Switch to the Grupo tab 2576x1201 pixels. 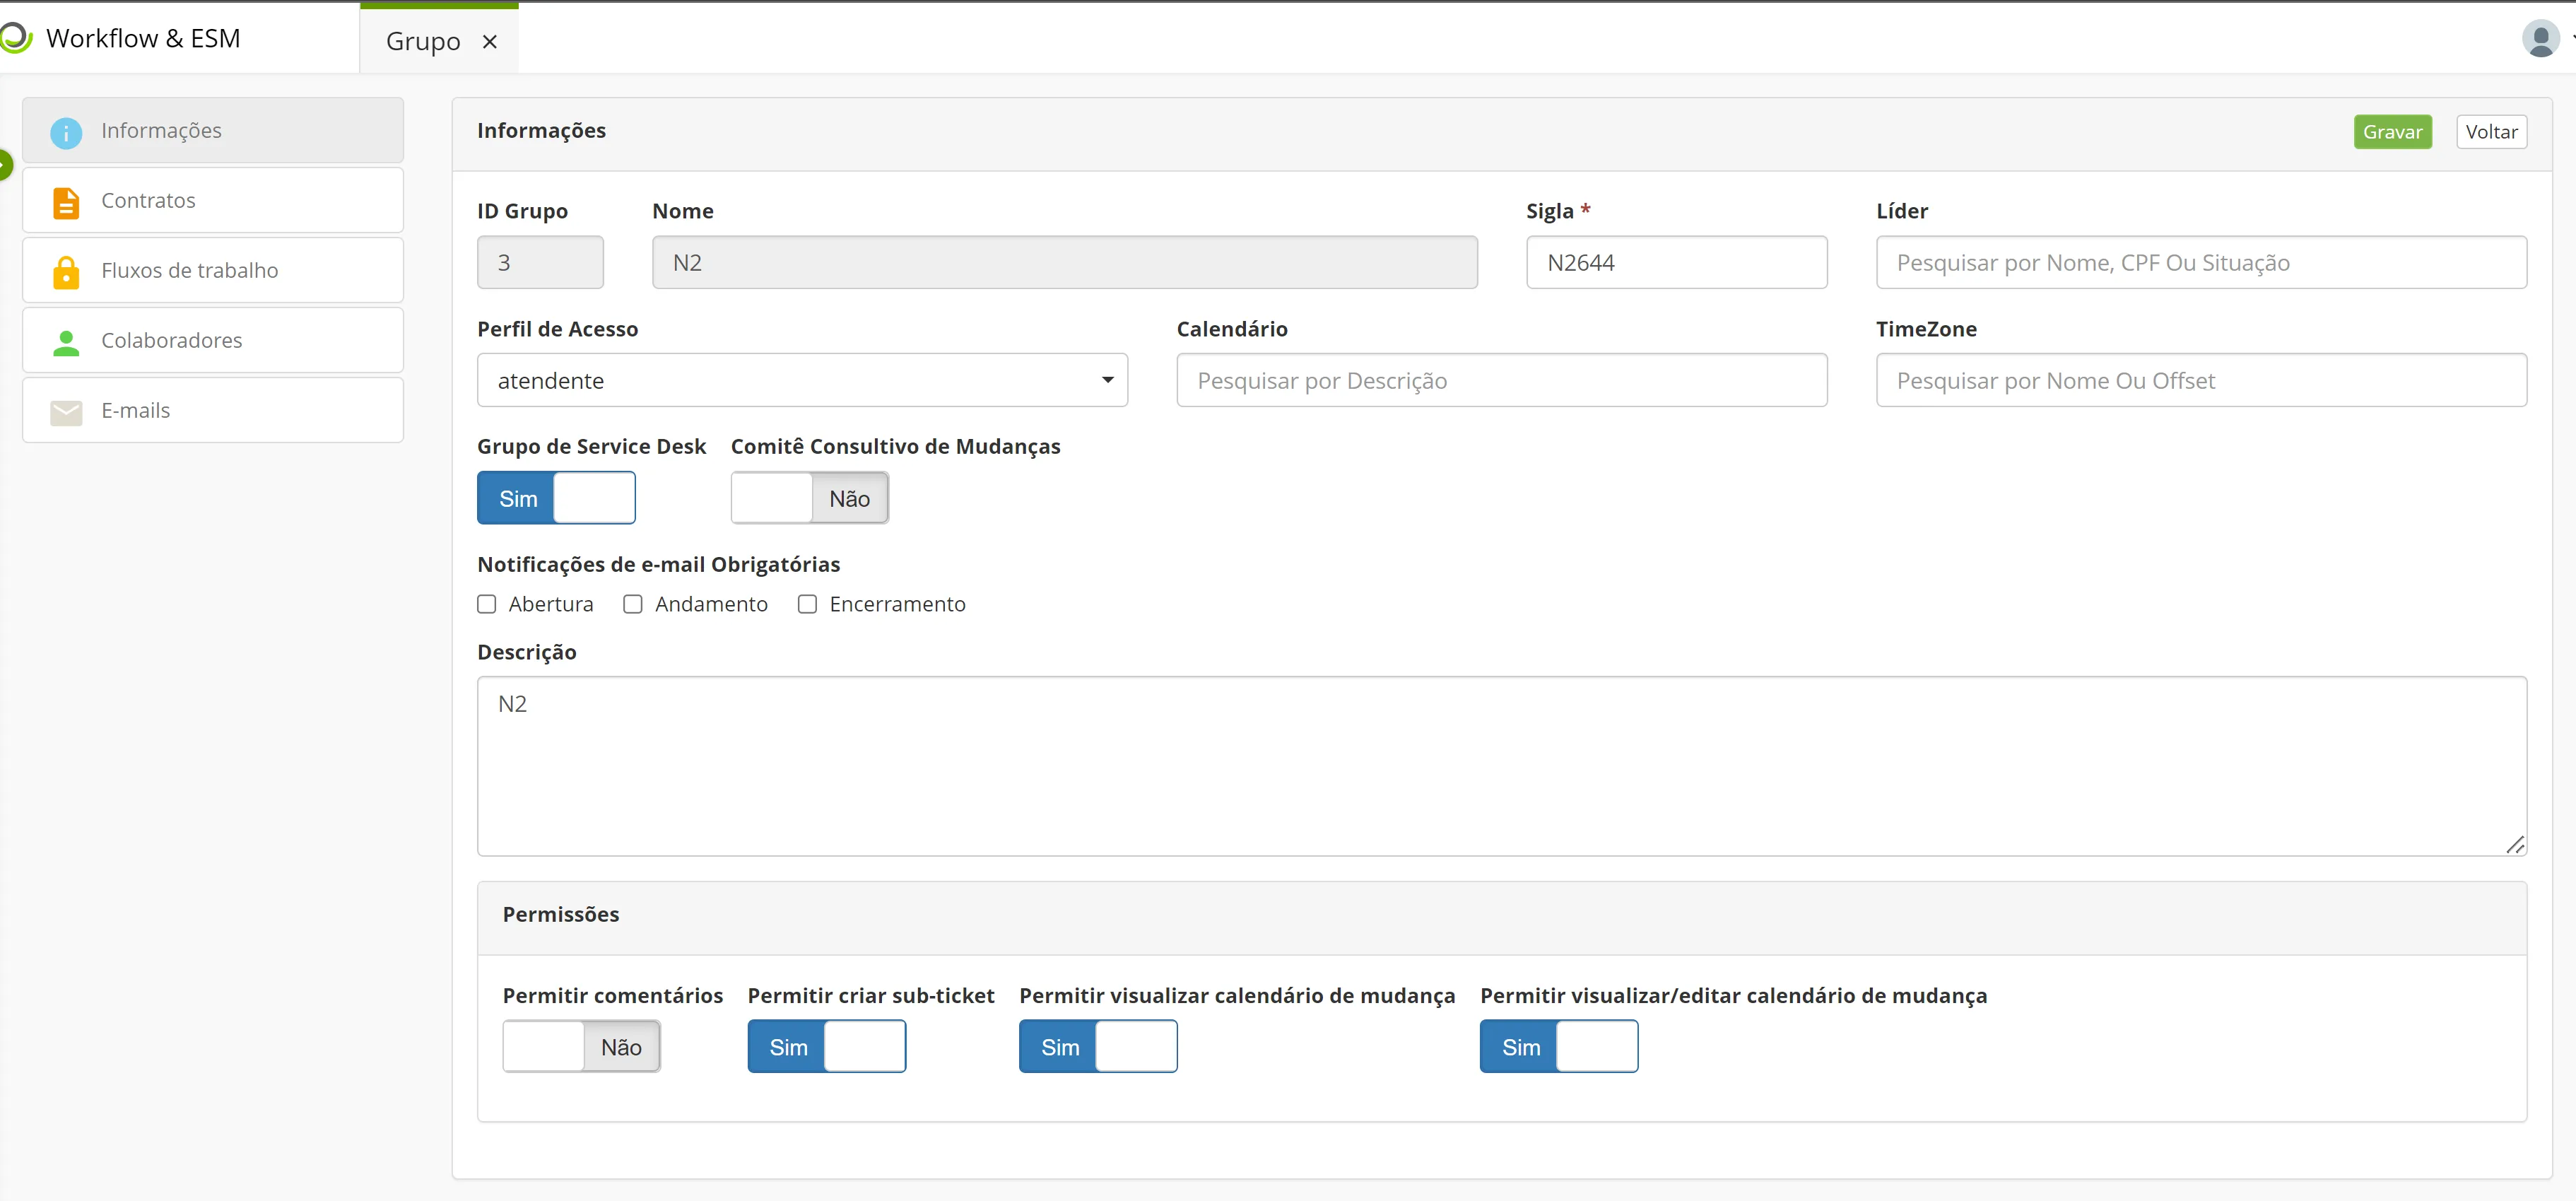point(423,42)
